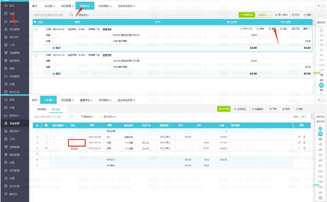Screen dimensions: 327x202
Task: Click 插入 on voucher 记-001
Action: pyautogui.click(x=284, y=29)
